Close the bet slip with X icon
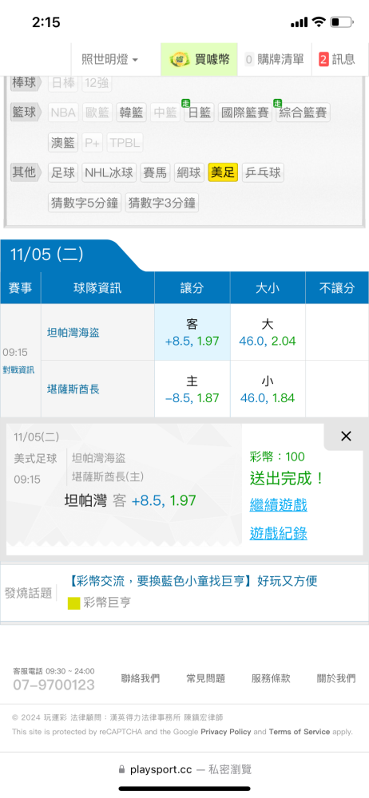 click(x=346, y=437)
